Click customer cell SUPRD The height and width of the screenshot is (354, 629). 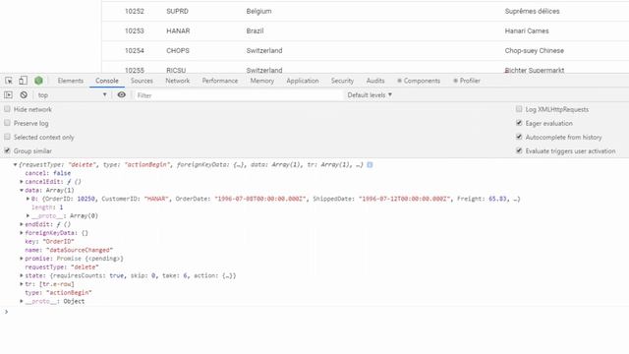tap(177, 11)
